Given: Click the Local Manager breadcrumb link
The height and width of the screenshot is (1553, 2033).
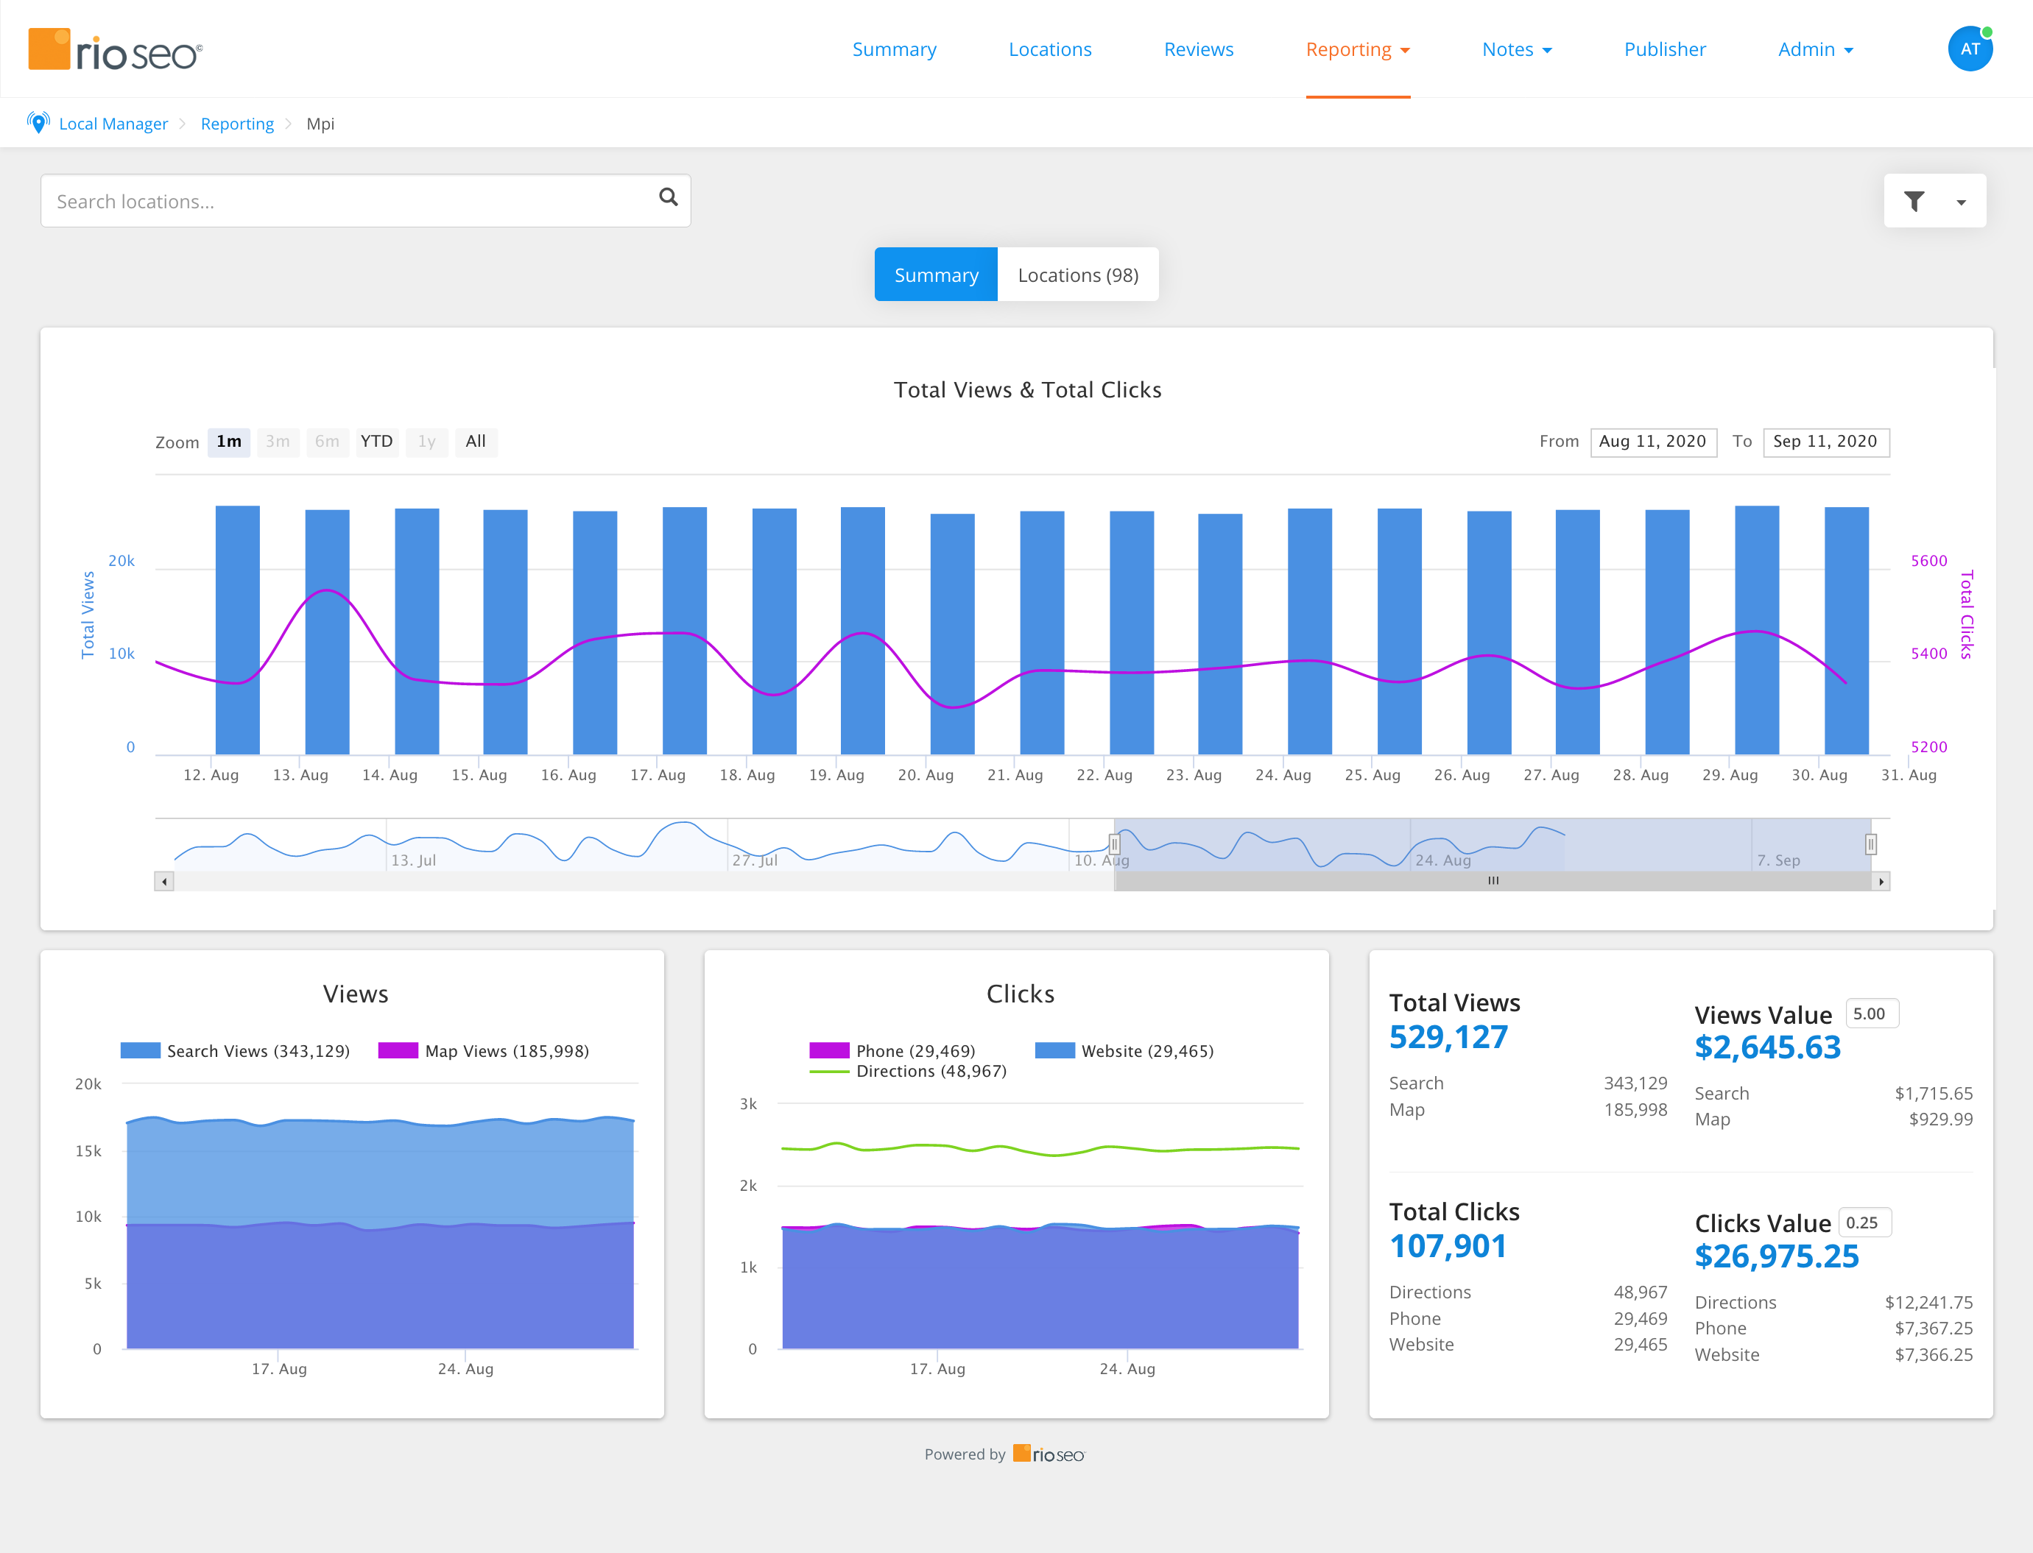Looking at the screenshot, I should click(113, 123).
